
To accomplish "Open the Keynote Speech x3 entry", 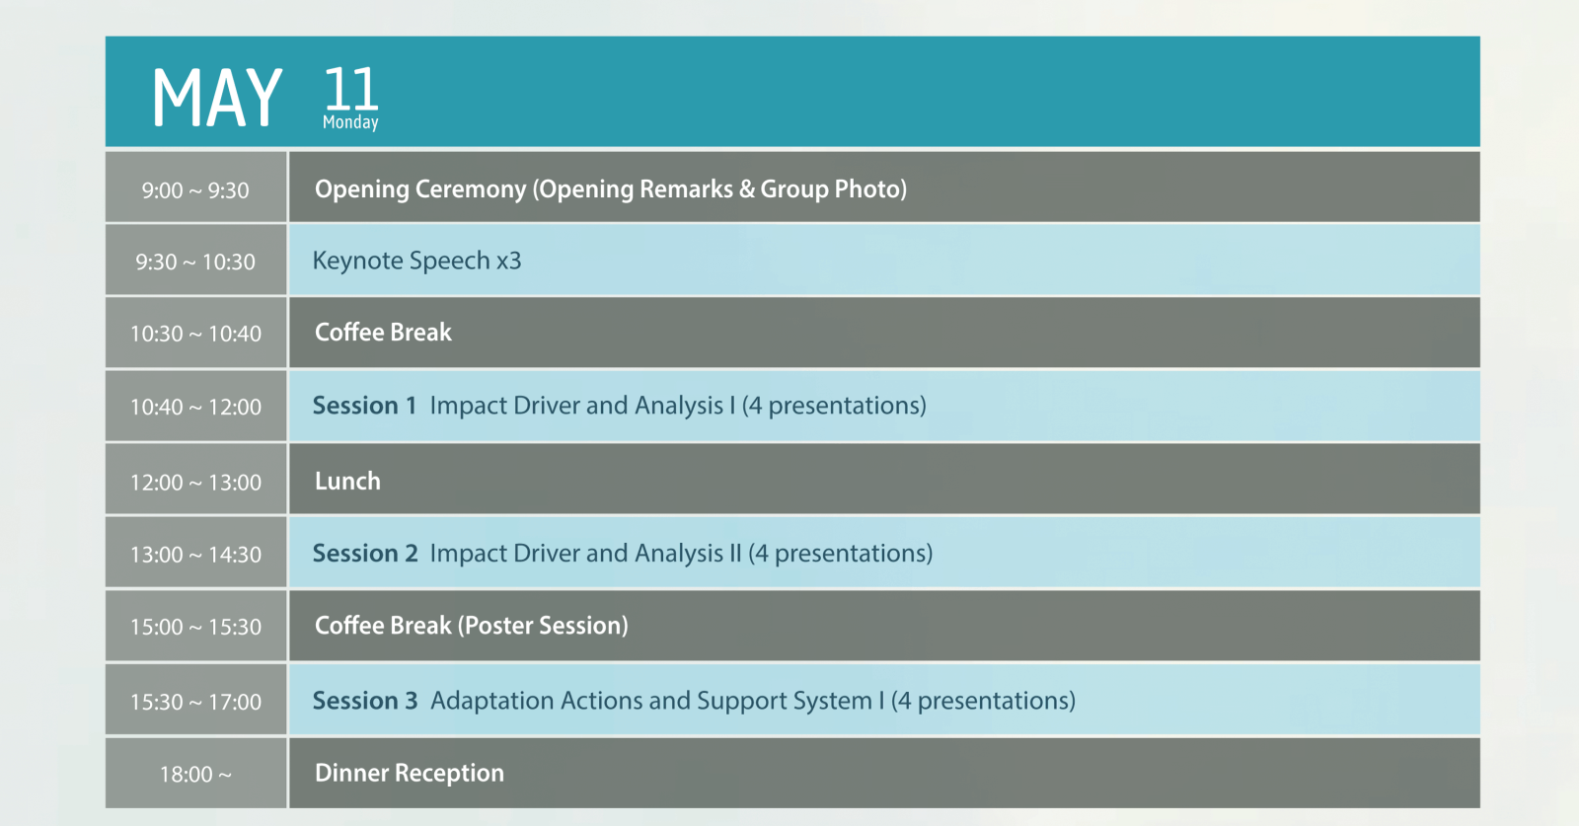I will pyautogui.click(x=416, y=261).
